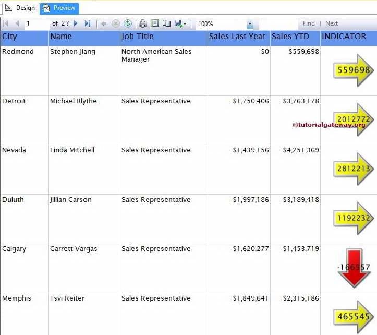Click the $0 Sales Last Year value
377x335 pixels.
click(265, 52)
